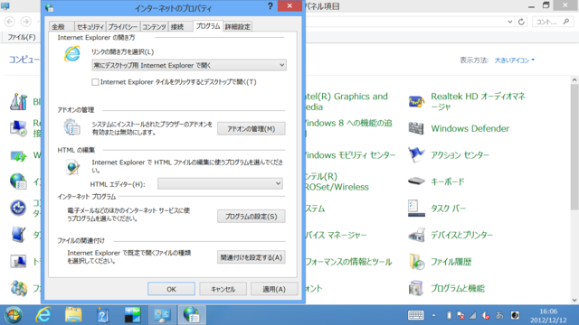The width and height of the screenshot is (579, 325).
Task: Click network signal icon in system tray
Action: tap(473, 315)
